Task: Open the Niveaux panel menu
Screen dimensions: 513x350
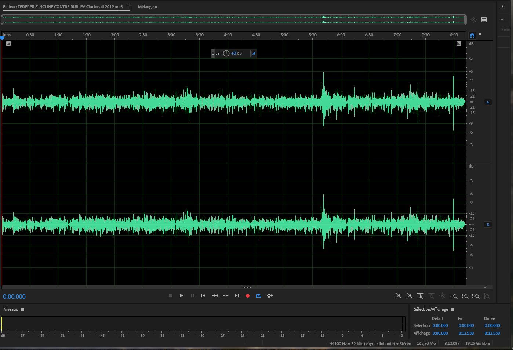Action: click(x=23, y=310)
